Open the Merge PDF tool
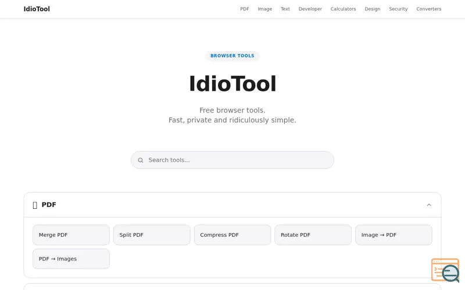 71,235
